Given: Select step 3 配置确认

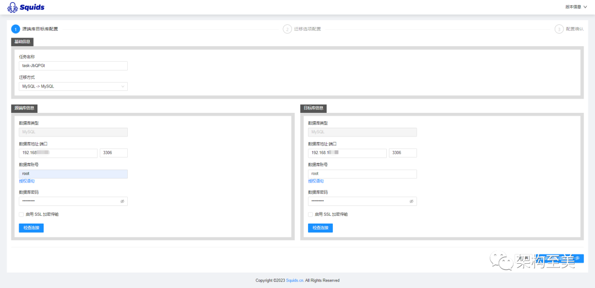Looking at the screenshot, I should click(569, 29).
